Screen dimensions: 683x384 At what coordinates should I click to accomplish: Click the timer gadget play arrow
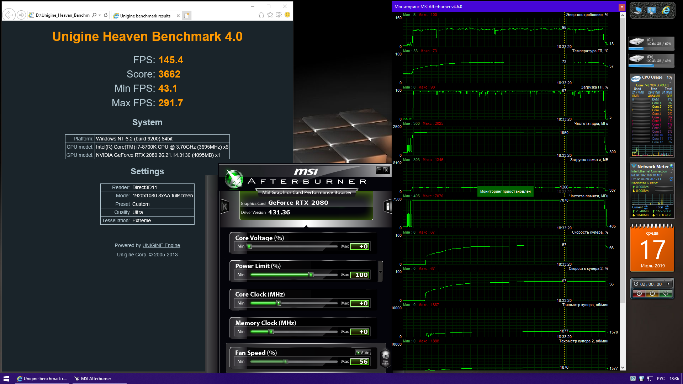(x=668, y=284)
